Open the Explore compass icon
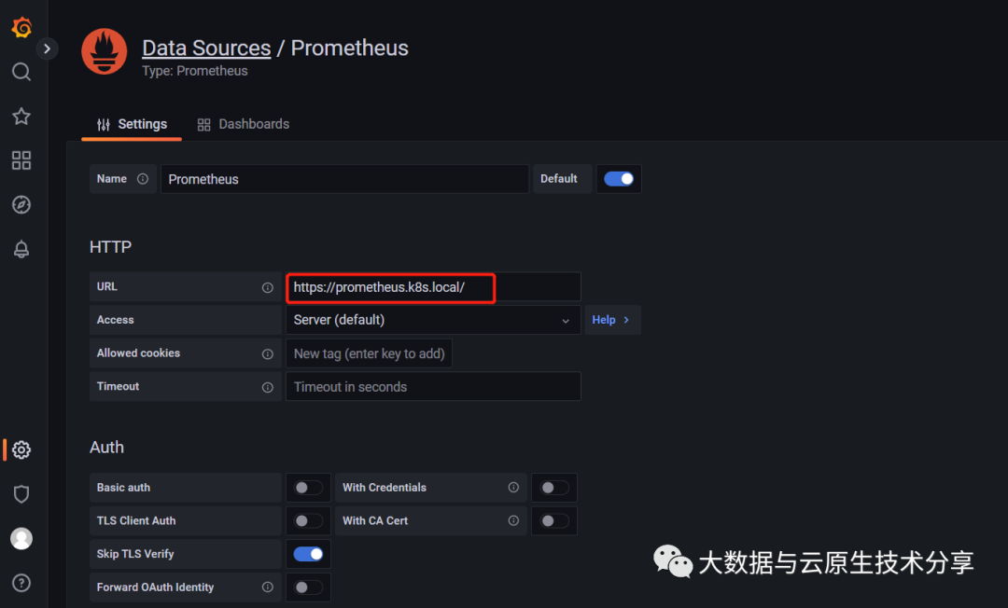This screenshot has width=1008, height=608. [x=21, y=205]
